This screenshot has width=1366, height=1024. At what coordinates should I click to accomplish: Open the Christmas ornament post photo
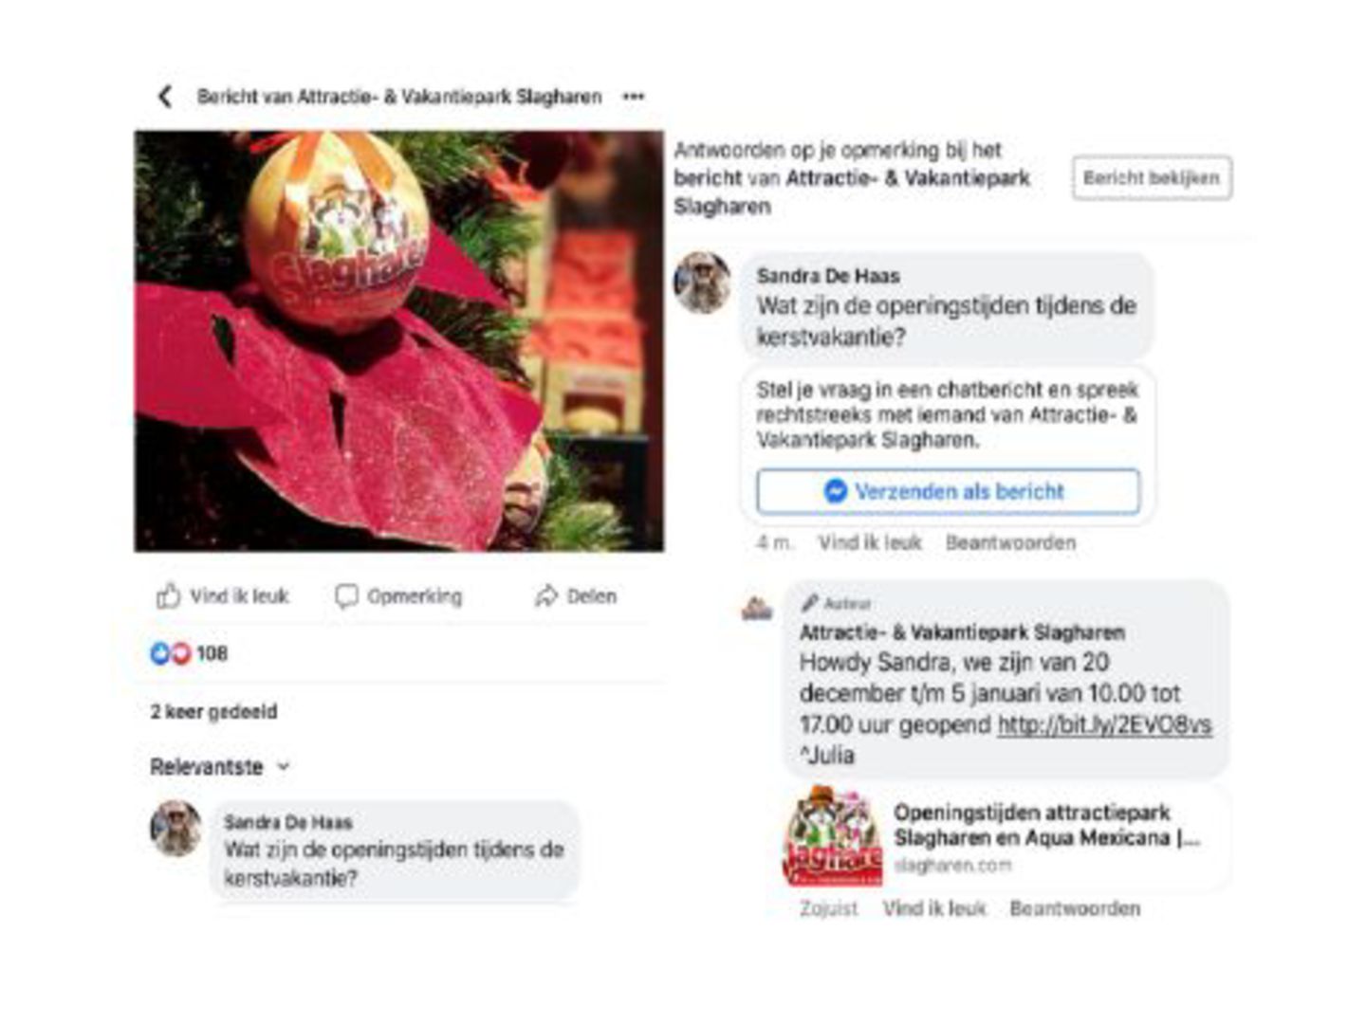coord(398,341)
